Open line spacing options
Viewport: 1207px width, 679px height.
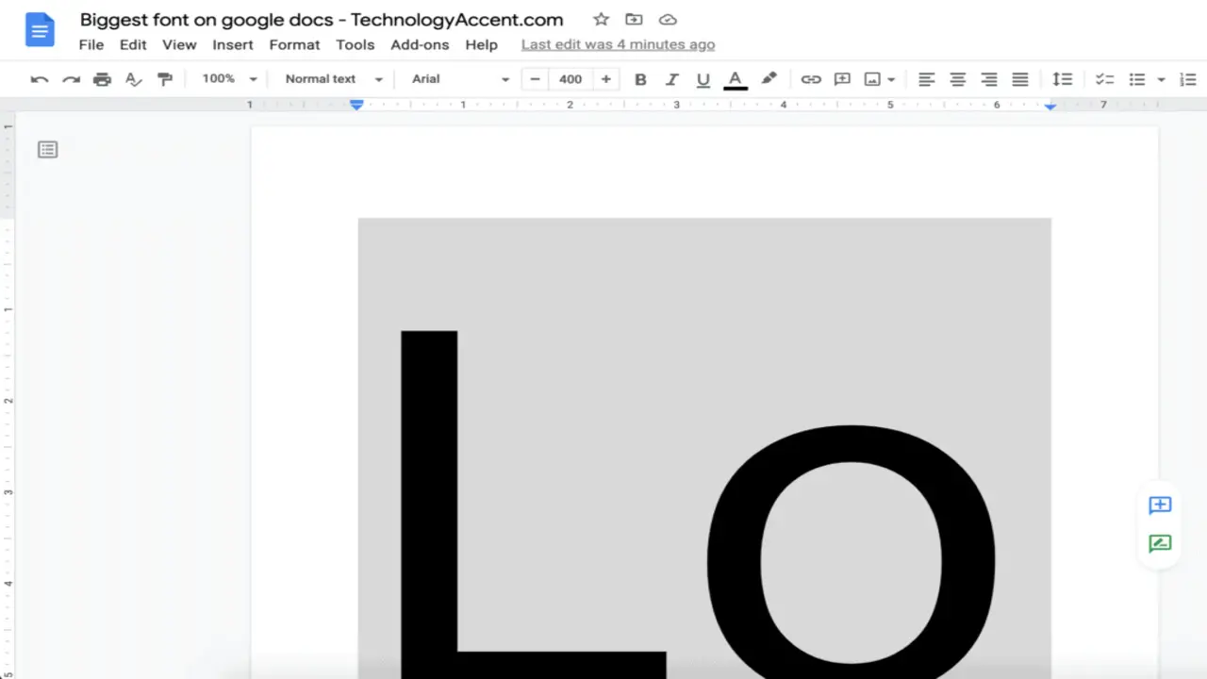(1063, 79)
